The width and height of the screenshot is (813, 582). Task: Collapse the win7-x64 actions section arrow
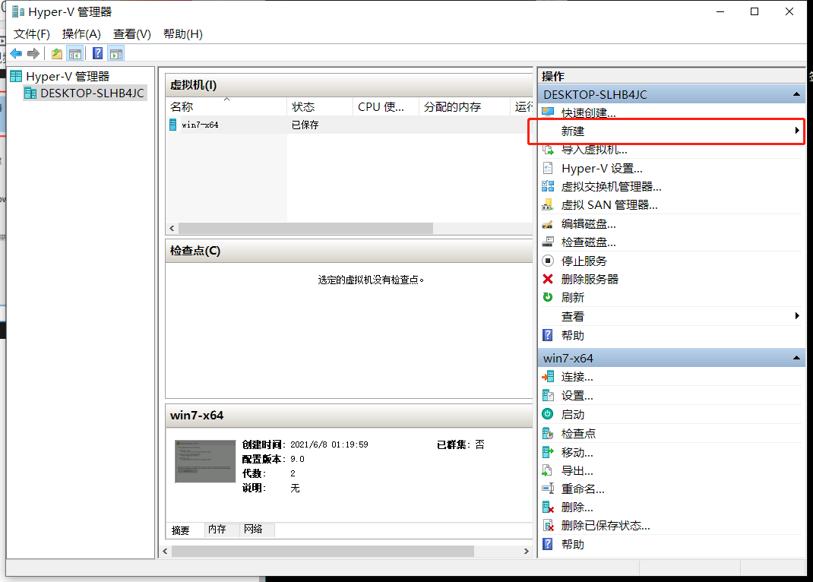(796, 358)
